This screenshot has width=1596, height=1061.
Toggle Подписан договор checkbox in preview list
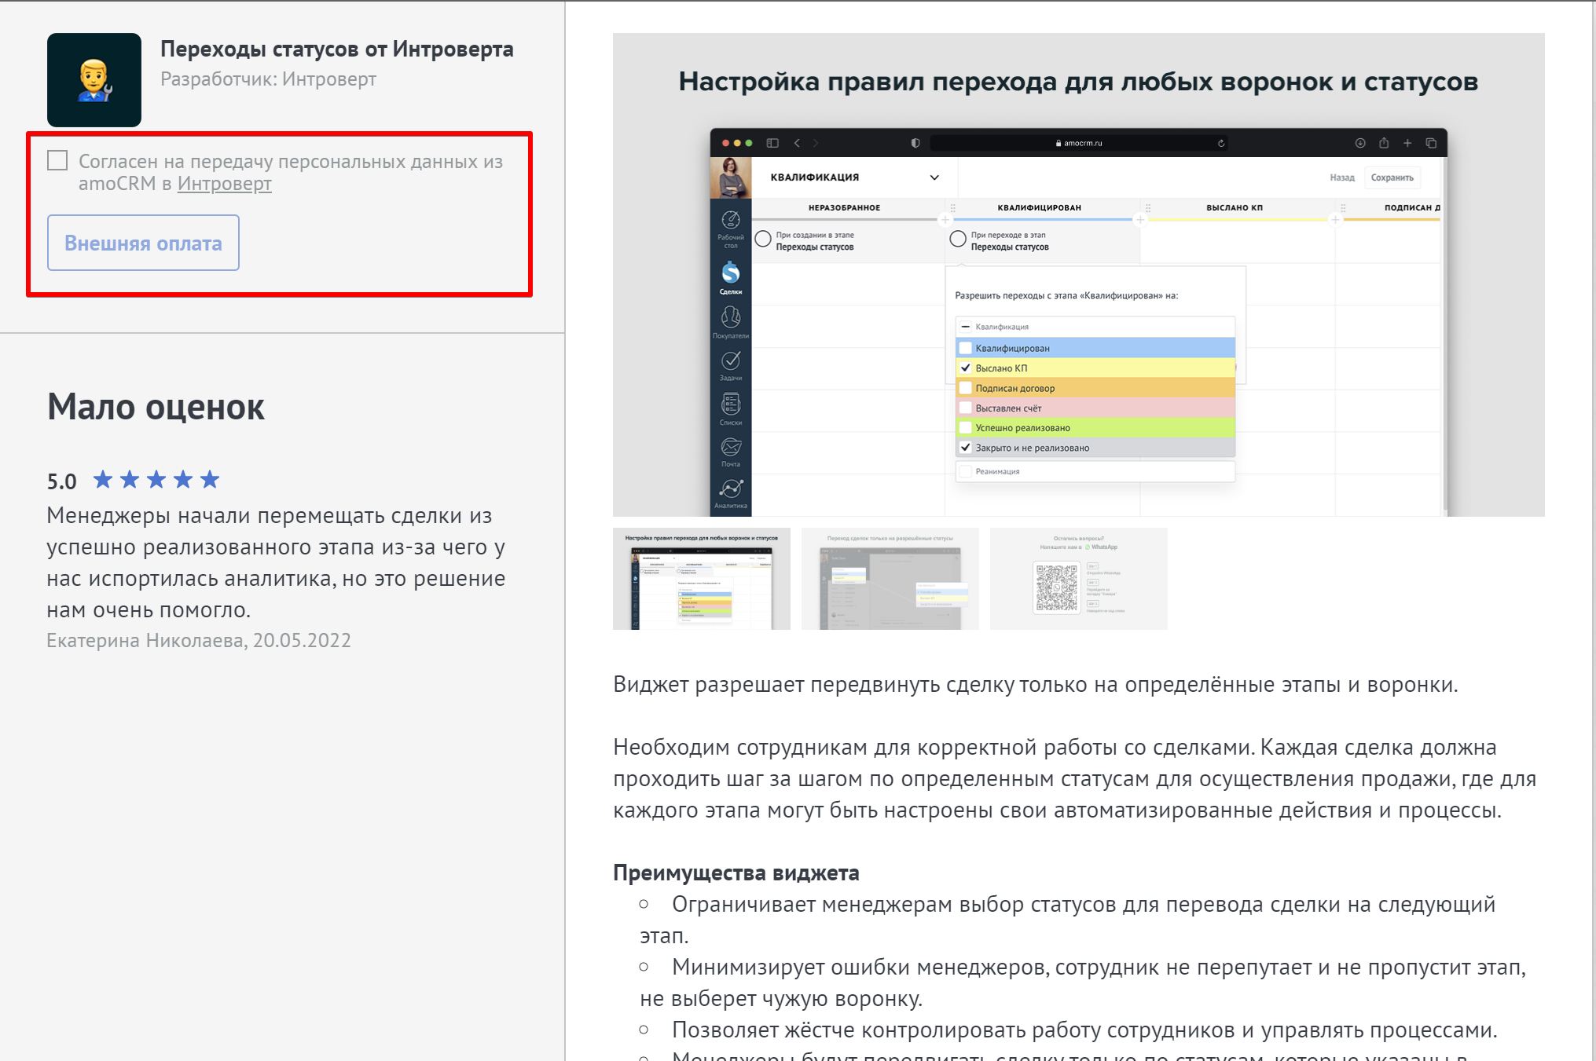coord(966,388)
